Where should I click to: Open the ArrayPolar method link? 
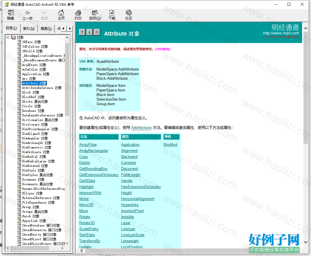pyautogui.click(x=88, y=144)
